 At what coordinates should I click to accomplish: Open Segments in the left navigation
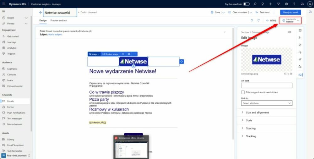(12, 69)
